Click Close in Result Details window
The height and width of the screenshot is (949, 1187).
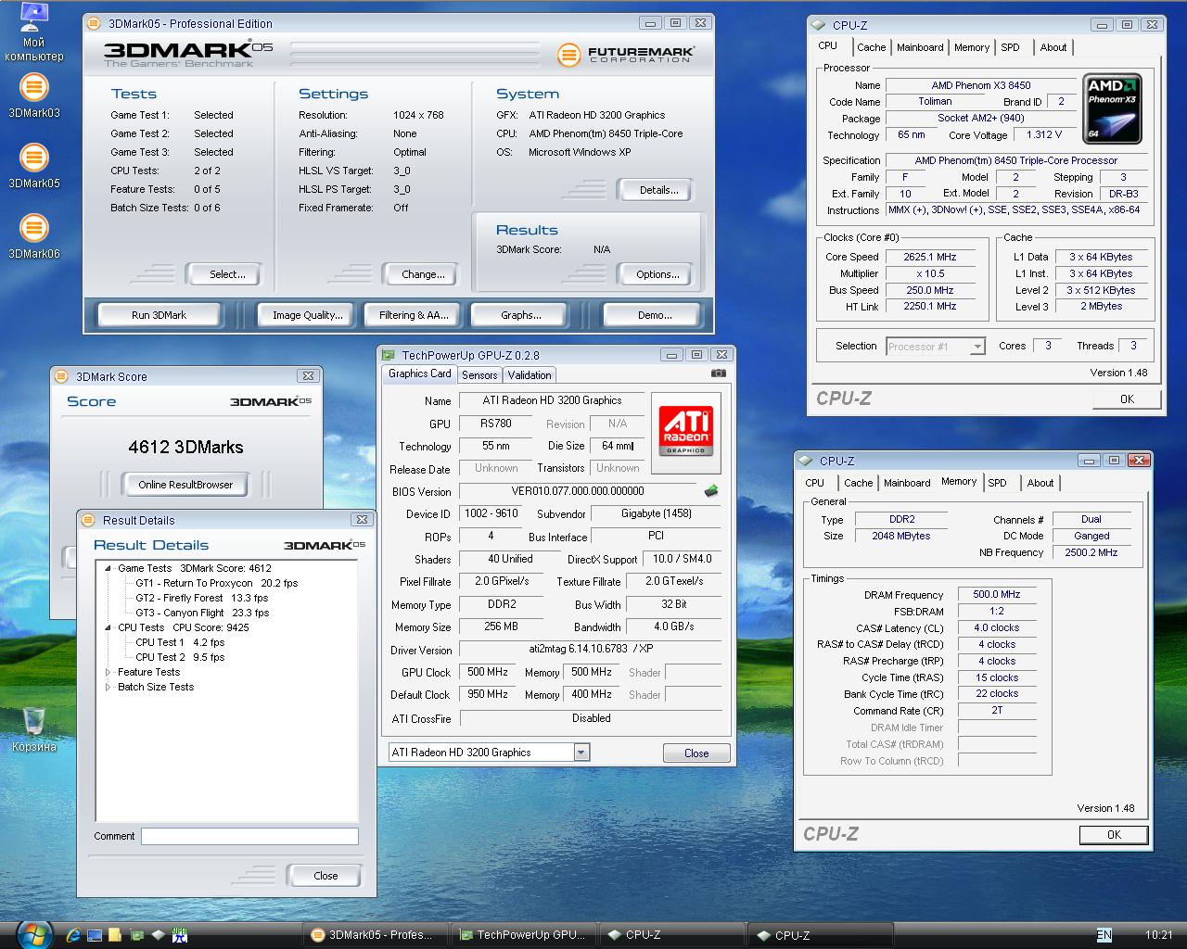(x=325, y=876)
